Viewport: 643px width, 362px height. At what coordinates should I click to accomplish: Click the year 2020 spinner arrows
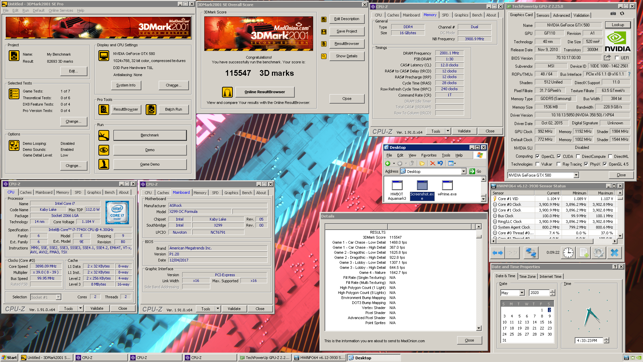[552, 293]
